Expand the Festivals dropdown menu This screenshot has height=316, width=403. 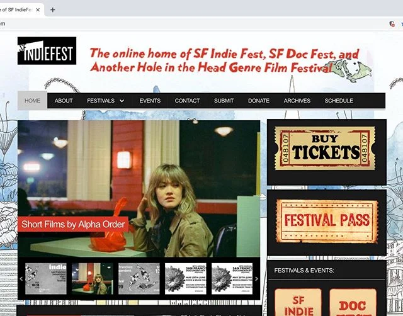click(105, 101)
